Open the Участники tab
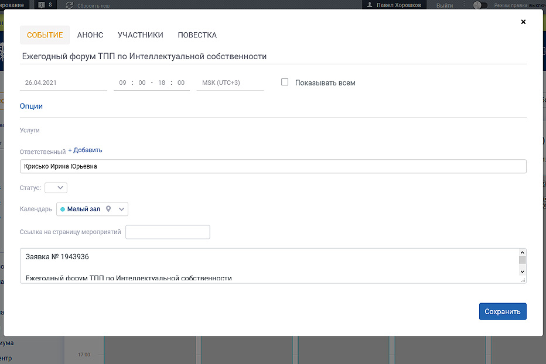Screen dimensions: 546x364 140,35
